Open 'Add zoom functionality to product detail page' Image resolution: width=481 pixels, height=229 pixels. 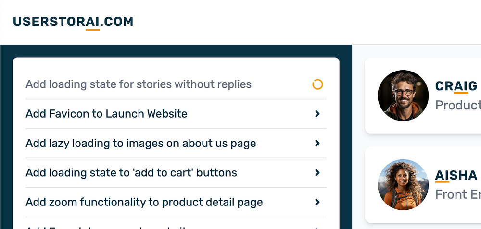click(144, 202)
